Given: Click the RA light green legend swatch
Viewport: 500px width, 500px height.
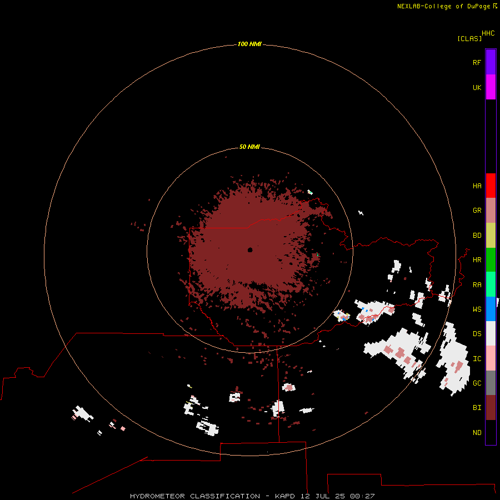Looking at the screenshot, I should click(491, 284).
